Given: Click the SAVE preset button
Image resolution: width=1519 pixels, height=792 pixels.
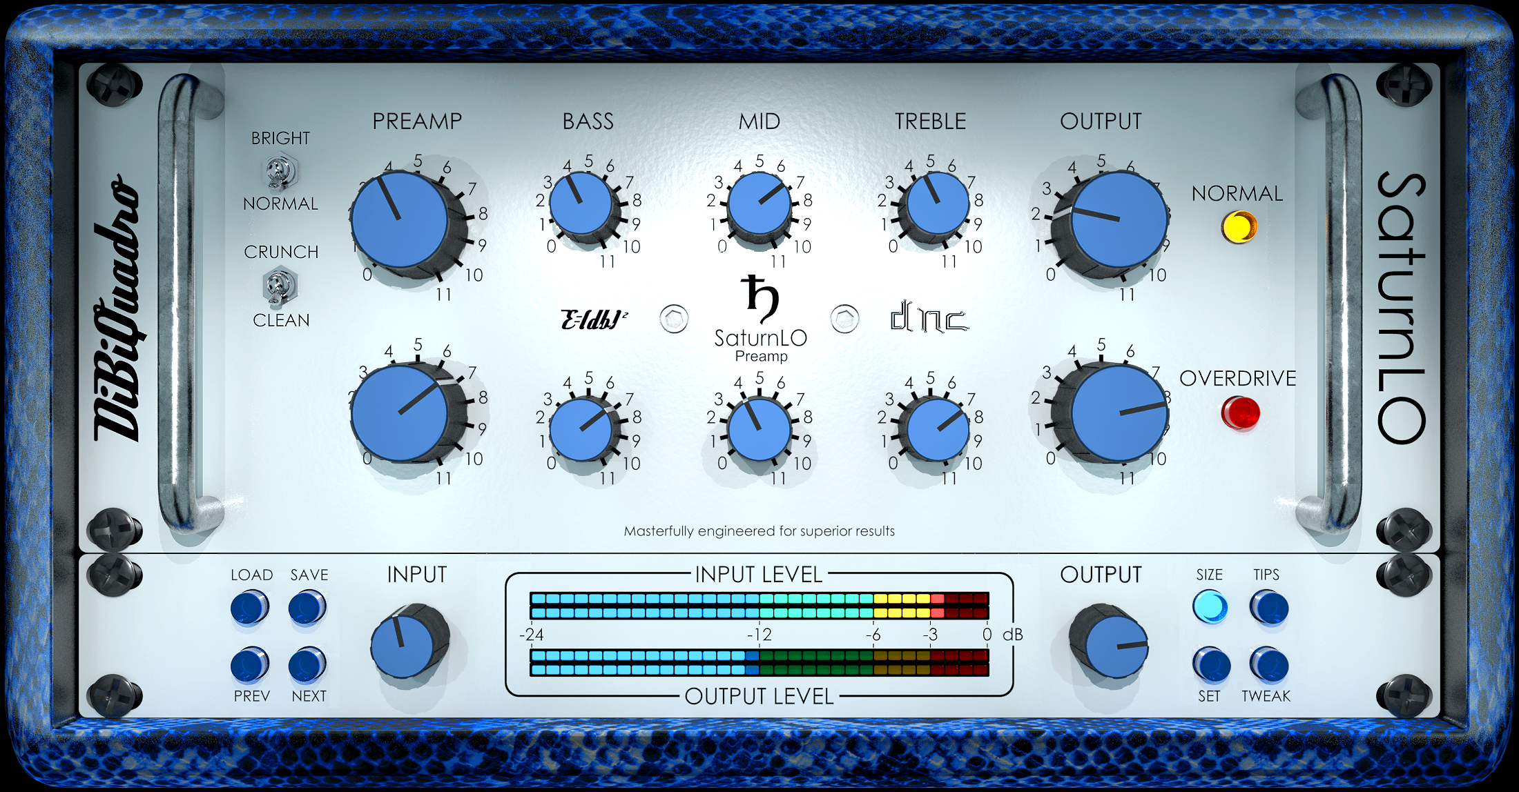Looking at the screenshot, I should pyautogui.click(x=307, y=608).
